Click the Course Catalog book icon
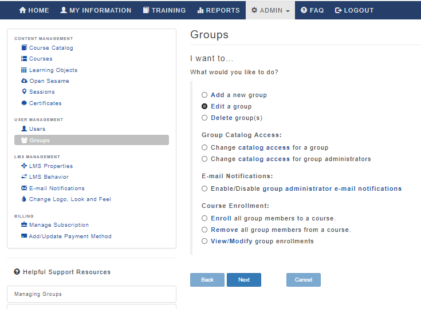This screenshot has width=421, height=309. (24, 47)
